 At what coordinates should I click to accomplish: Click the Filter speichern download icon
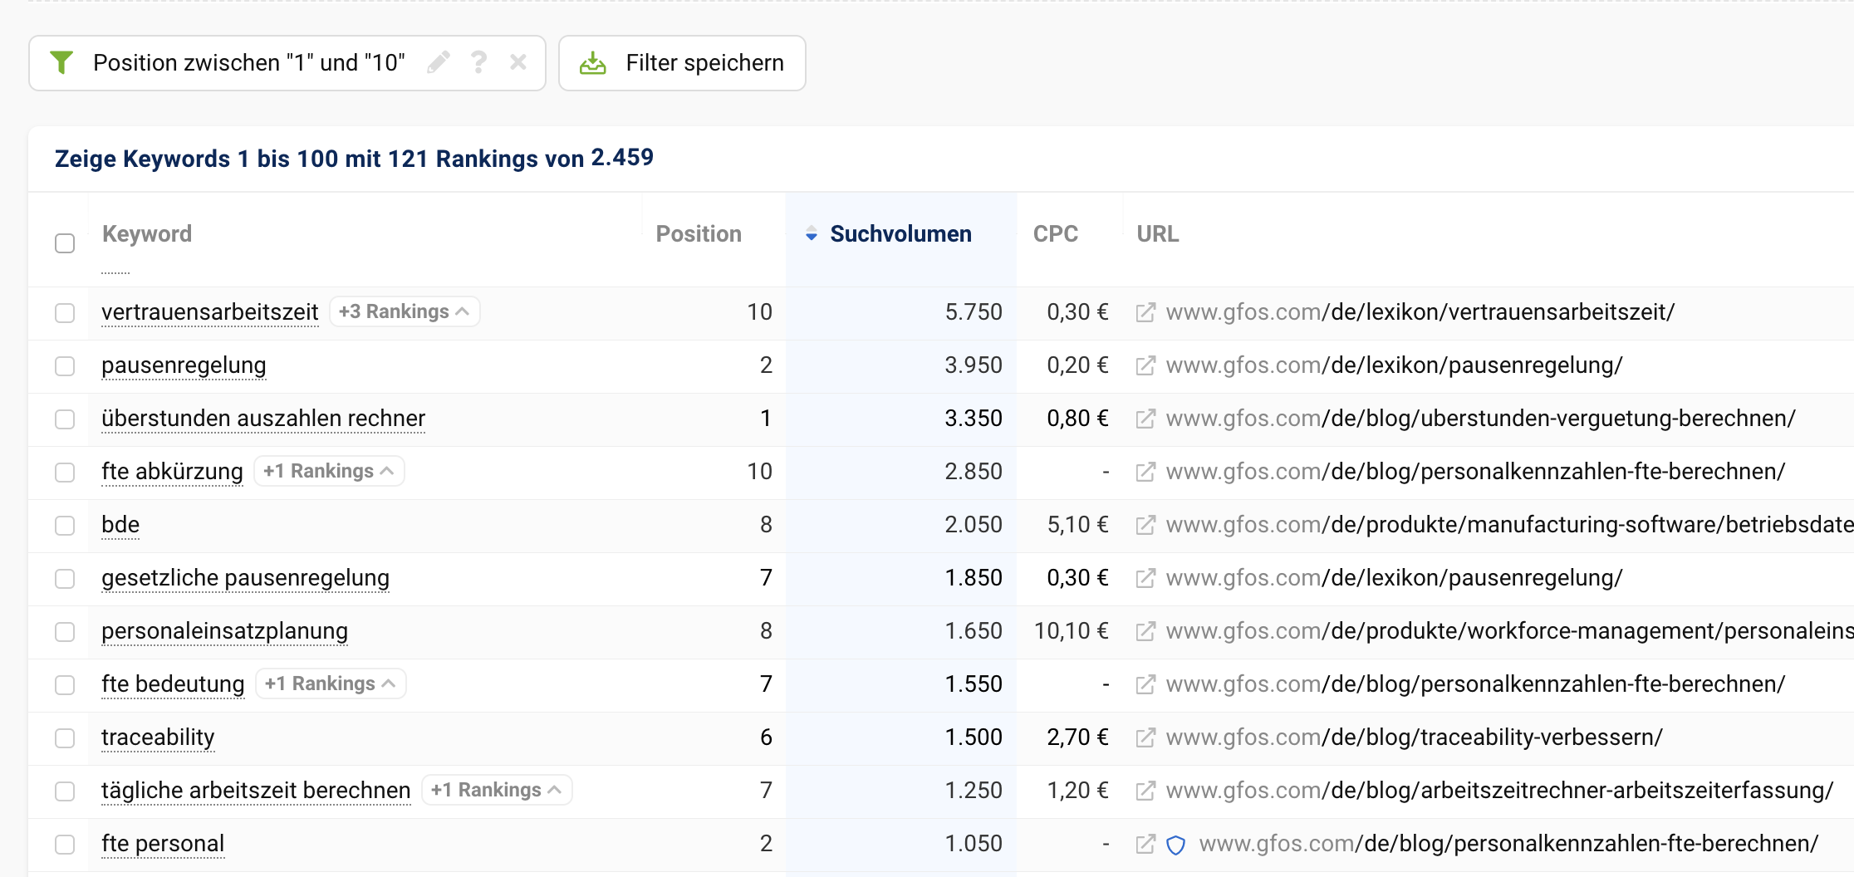pos(592,63)
